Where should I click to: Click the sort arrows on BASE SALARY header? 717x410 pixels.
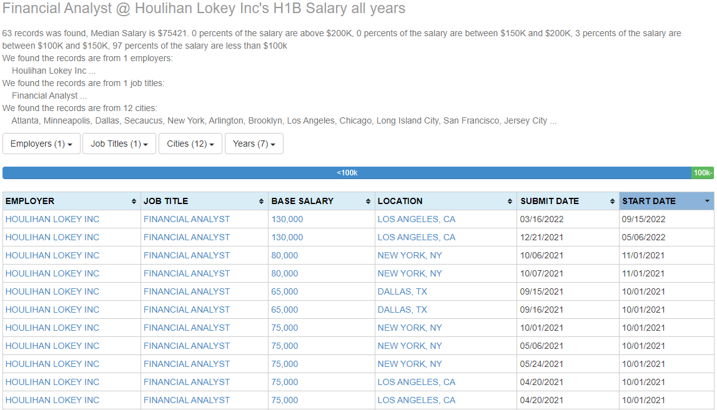pos(367,201)
